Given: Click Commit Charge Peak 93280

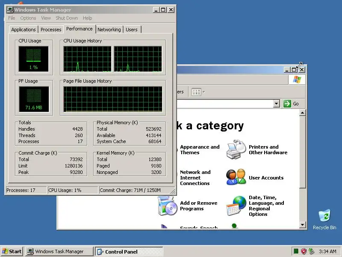Looking at the screenshot, I should (76, 172).
